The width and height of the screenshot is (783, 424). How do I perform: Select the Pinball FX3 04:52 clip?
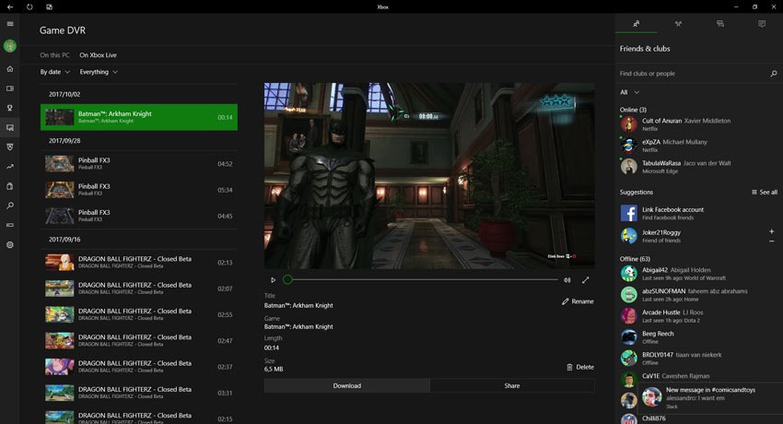click(x=139, y=164)
